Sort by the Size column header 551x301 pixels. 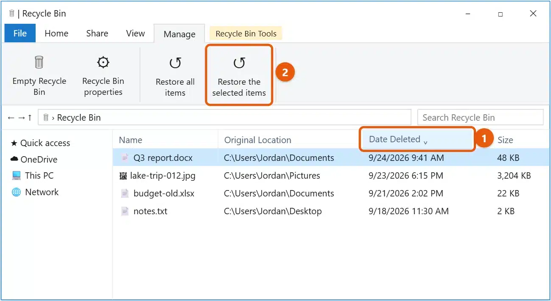tap(505, 140)
